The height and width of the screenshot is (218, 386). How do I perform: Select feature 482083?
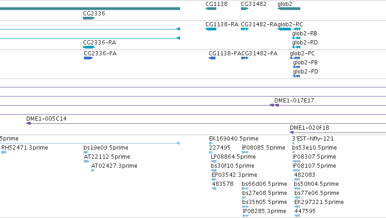(297, 179)
